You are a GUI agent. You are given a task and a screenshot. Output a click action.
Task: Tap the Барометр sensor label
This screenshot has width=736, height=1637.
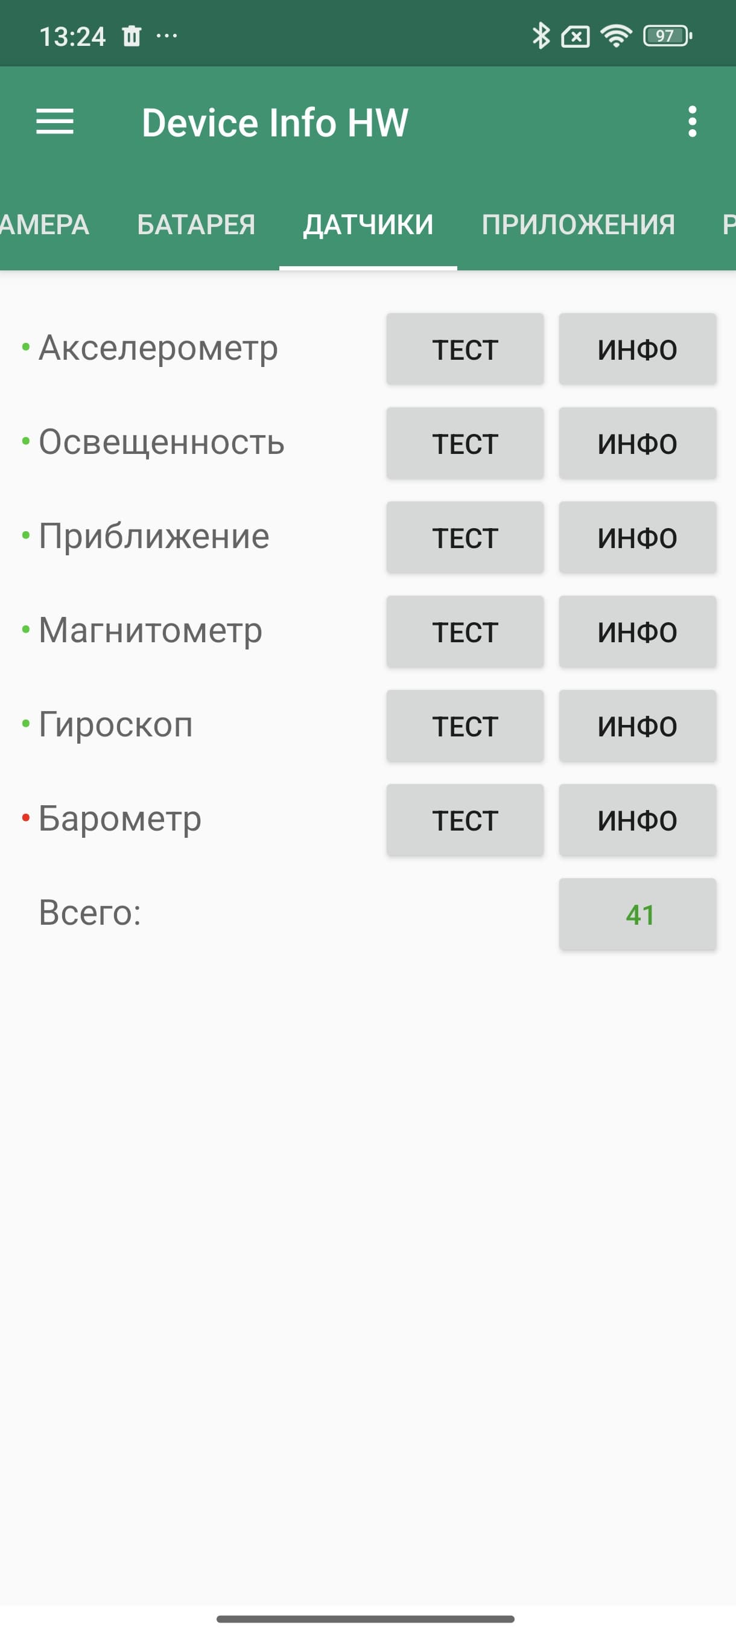pyautogui.click(x=120, y=818)
